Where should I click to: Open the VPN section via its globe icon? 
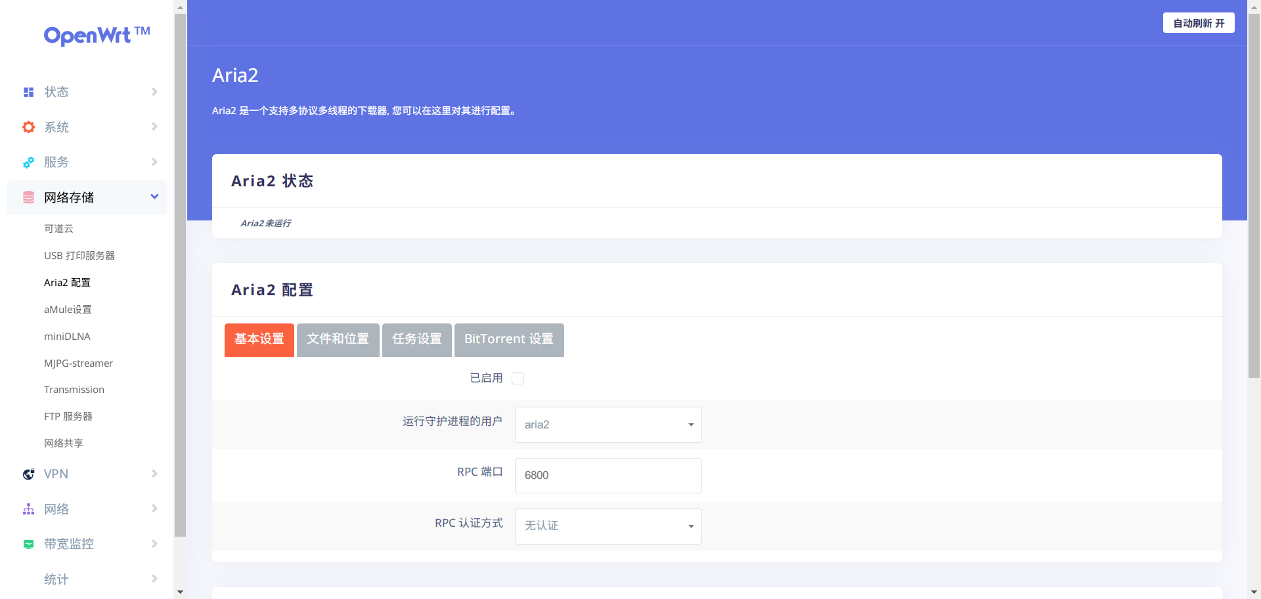(x=28, y=474)
